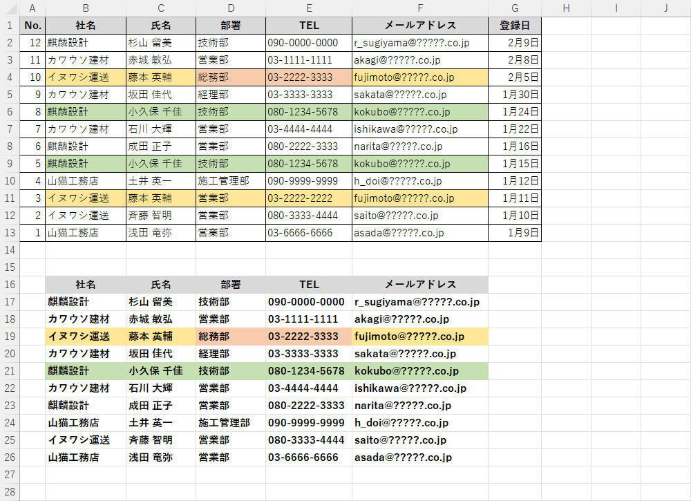This screenshot has width=691, height=501.
Task: Click the 社名 header in row 16
Action: tap(86, 285)
